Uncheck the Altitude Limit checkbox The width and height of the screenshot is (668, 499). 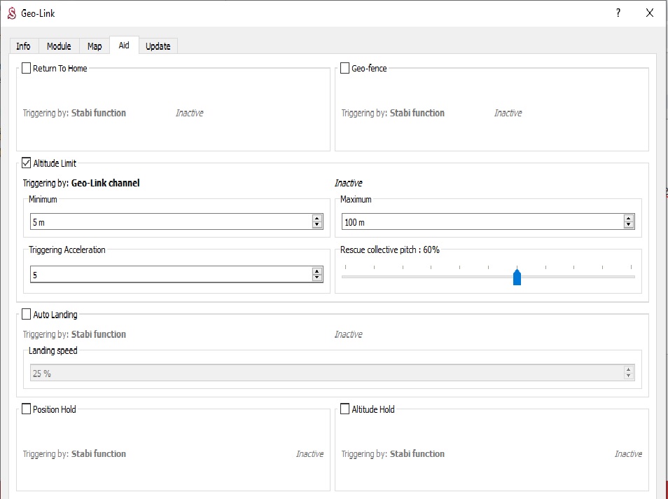(27, 163)
